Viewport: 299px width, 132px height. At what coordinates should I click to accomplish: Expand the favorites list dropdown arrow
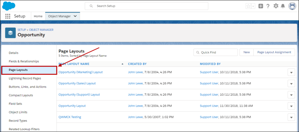[x=253, y=6]
